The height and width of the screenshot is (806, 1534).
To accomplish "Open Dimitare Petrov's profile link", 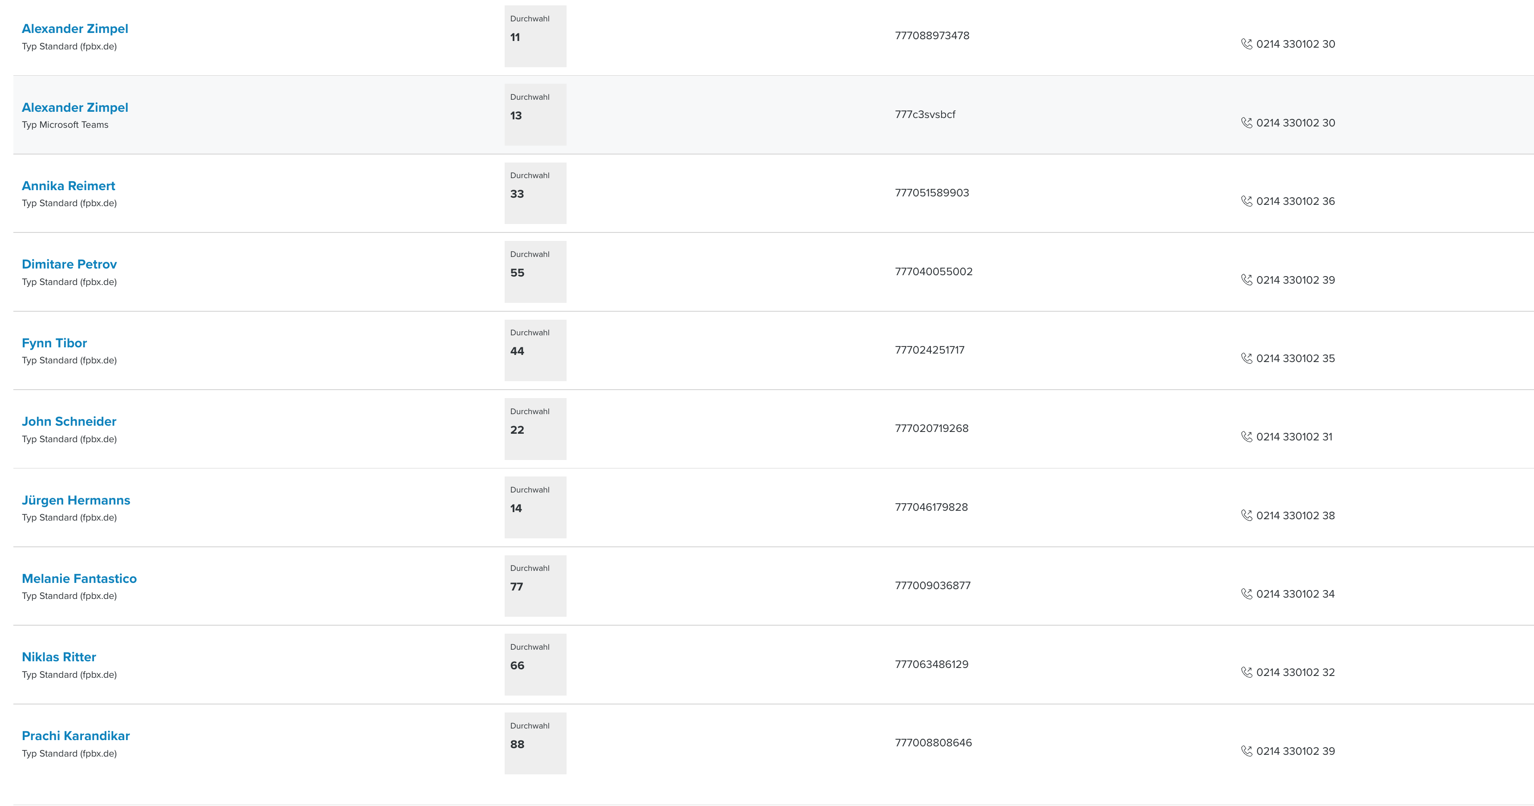I will pyautogui.click(x=69, y=265).
